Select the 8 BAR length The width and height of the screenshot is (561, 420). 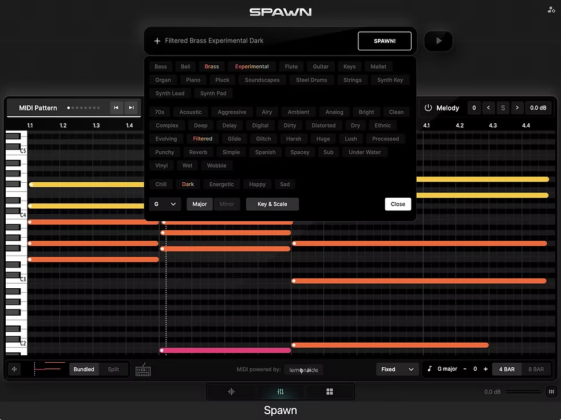point(536,370)
